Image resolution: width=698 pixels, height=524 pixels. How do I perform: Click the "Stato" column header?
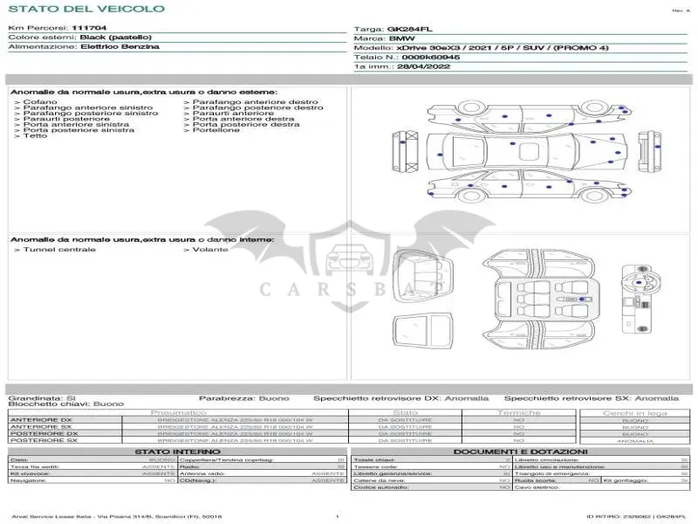[405, 413]
